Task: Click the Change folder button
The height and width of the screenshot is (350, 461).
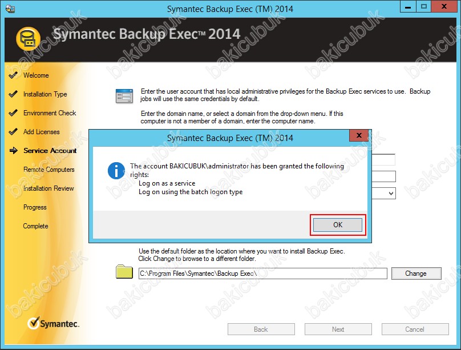Action: click(x=416, y=273)
